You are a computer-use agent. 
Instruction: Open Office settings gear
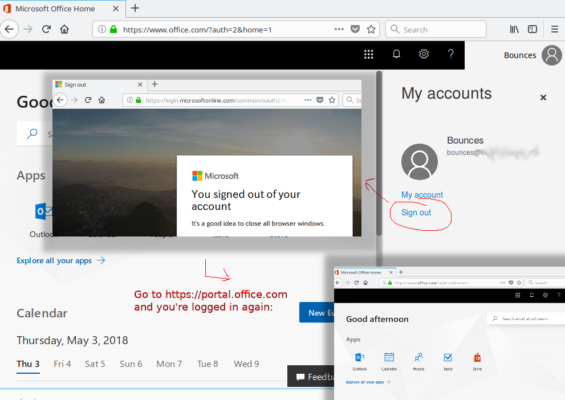pyautogui.click(x=424, y=54)
